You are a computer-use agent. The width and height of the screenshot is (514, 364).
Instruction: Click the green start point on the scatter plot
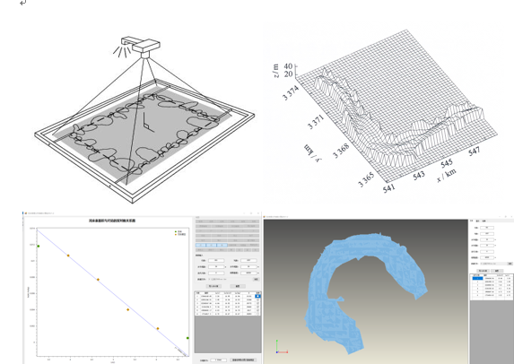[x=39, y=246]
